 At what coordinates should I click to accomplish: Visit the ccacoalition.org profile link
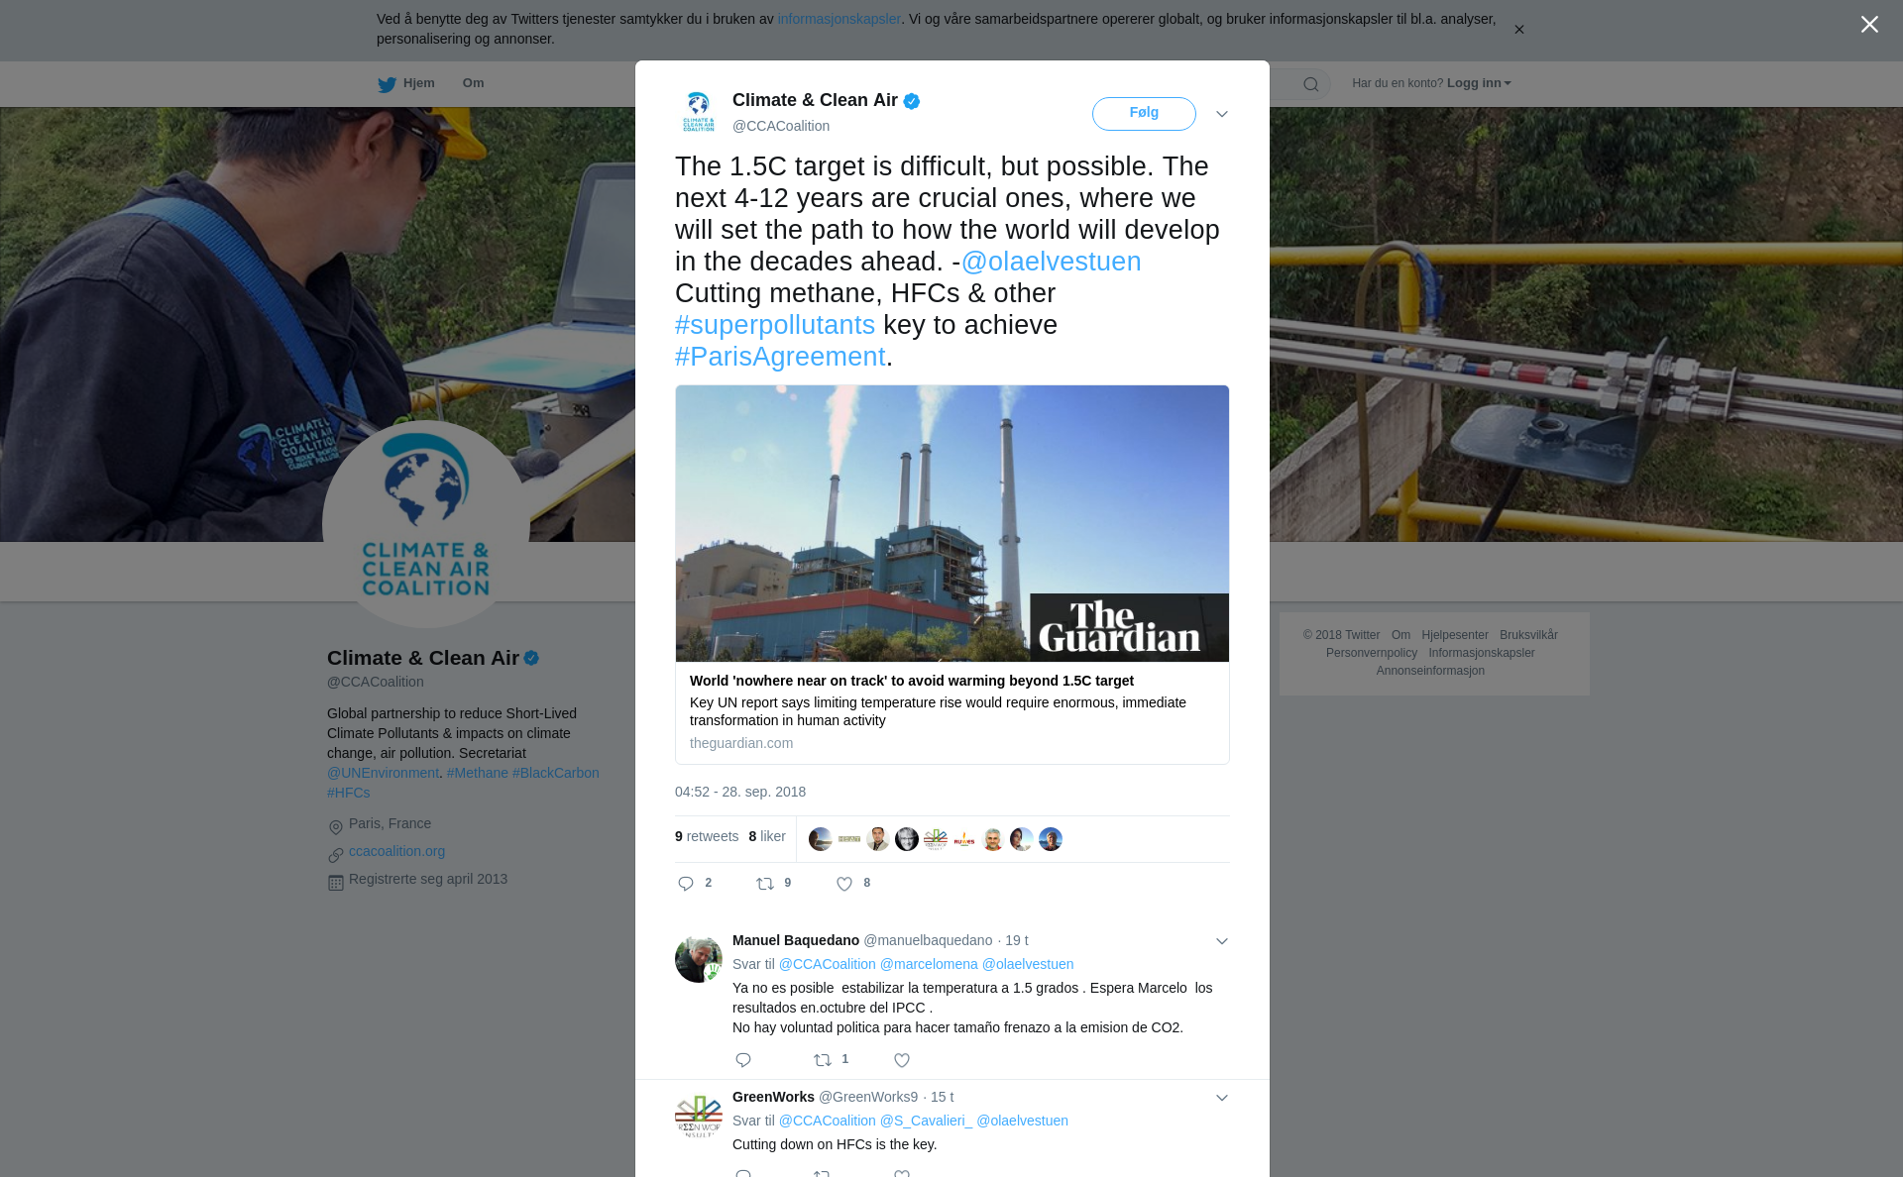coord(396,851)
